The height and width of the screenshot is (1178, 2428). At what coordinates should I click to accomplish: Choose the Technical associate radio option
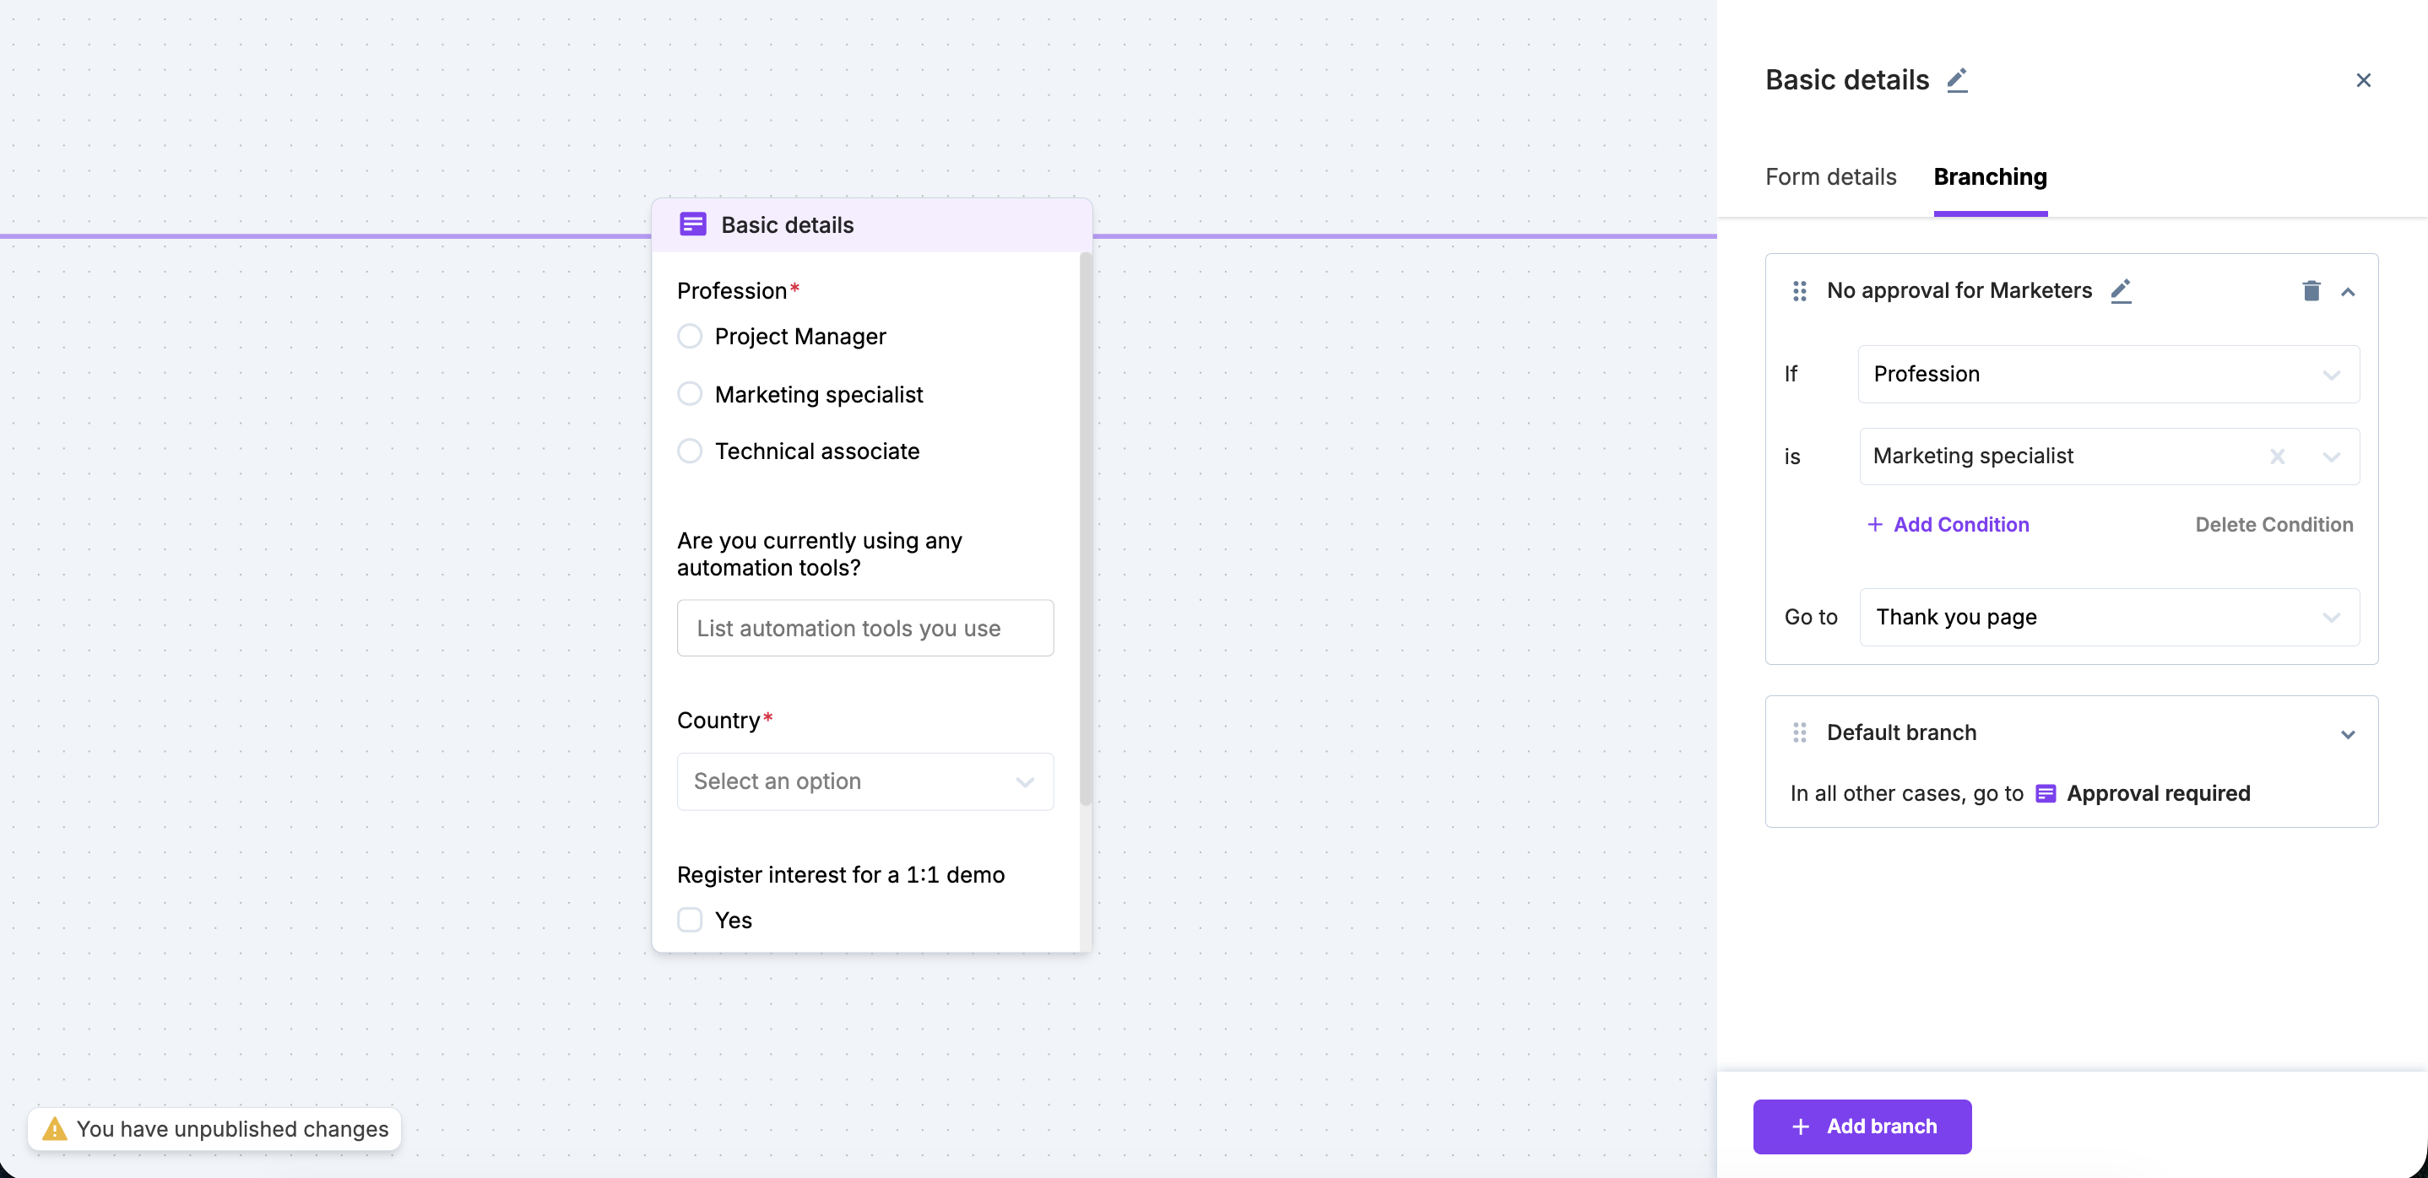click(x=690, y=451)
